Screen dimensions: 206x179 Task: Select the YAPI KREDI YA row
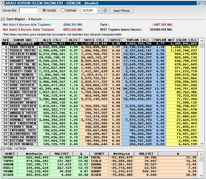click(100, 89)
